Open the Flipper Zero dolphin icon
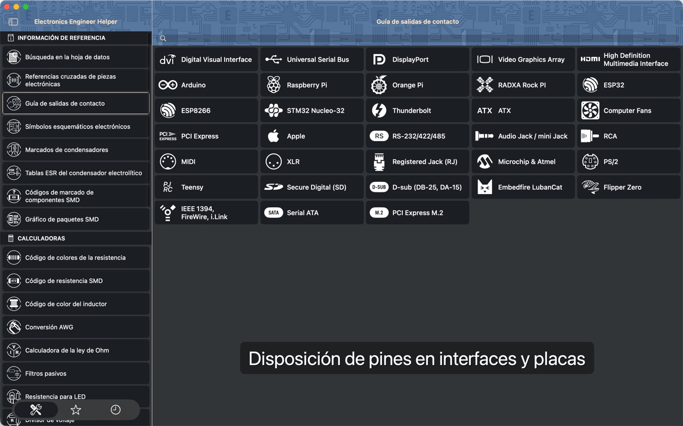The image size is (683, 426). tap(590, 187)
